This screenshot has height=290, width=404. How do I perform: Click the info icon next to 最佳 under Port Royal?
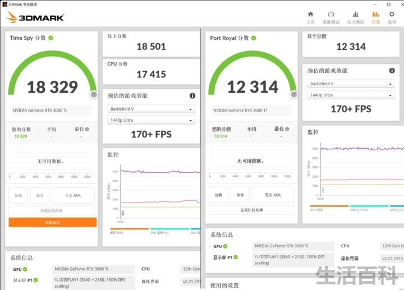pyautogui.click(x=287, y=129)
